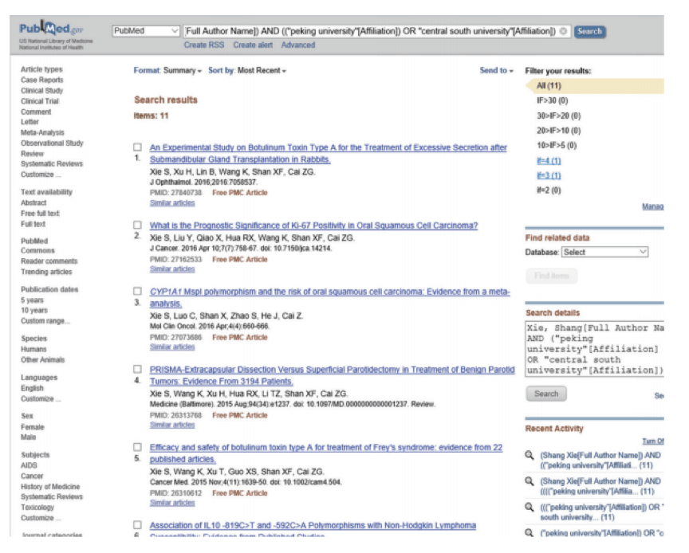The width and height of the screenshot is (689, 553).
Task: Filter publication dates to 5 years
Action: point(32,300)
